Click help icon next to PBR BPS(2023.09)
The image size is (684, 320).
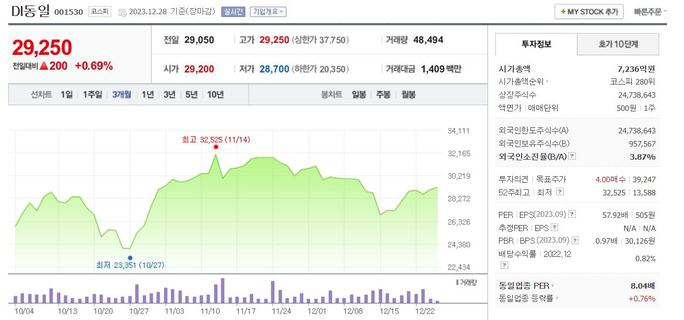575,240
